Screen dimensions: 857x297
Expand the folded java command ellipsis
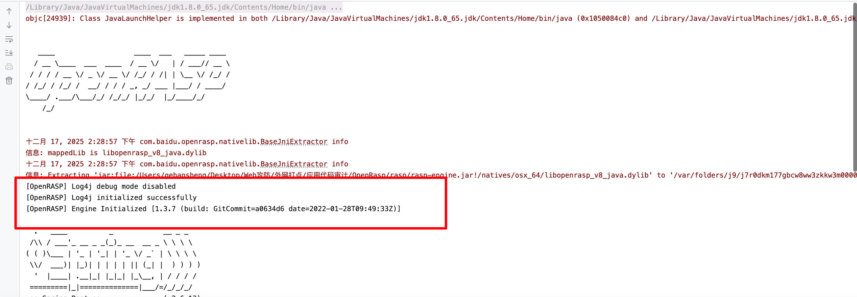pyautogui.click(x=336, y=7)
